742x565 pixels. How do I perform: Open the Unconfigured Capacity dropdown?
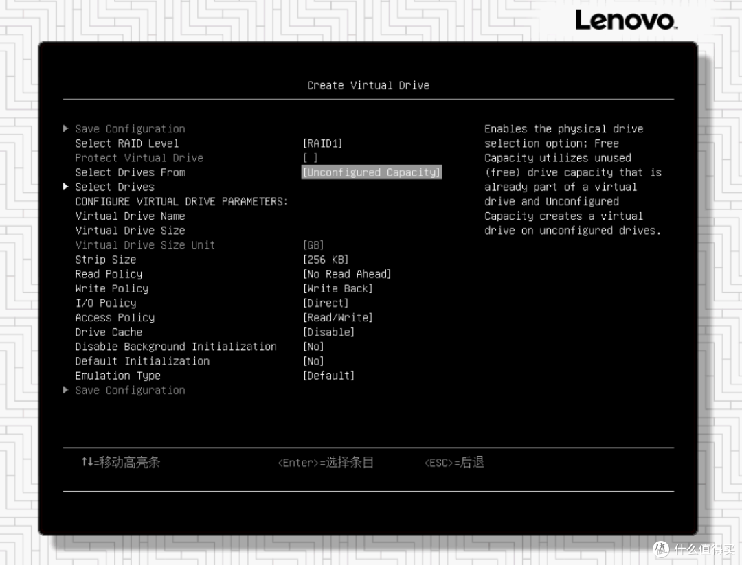tap(372, 172)
